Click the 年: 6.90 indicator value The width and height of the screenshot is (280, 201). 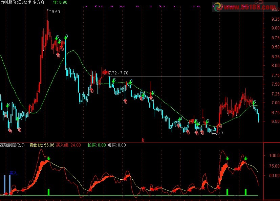pyautogui.click(x=60, y=2)
